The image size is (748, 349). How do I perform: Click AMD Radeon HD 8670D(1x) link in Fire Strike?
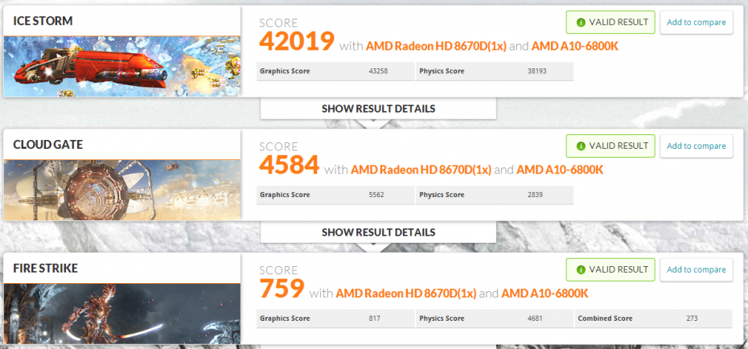[406, 294]
